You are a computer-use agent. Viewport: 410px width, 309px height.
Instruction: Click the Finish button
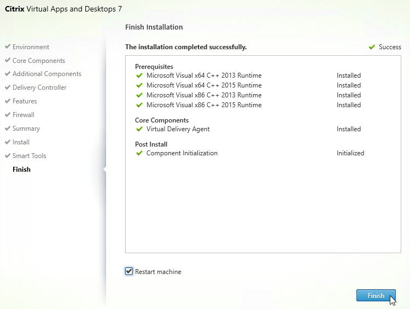point(376,295)
